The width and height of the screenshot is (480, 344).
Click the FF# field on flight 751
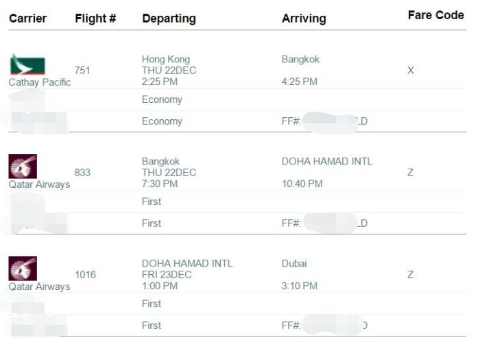(x=324, y=121)
